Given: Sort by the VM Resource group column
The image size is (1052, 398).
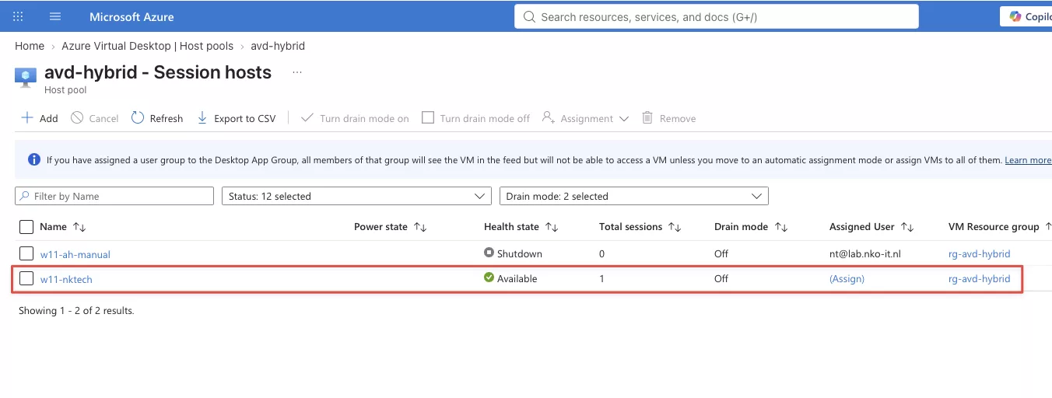Looking at the screenshot, I should point(1000,227).
